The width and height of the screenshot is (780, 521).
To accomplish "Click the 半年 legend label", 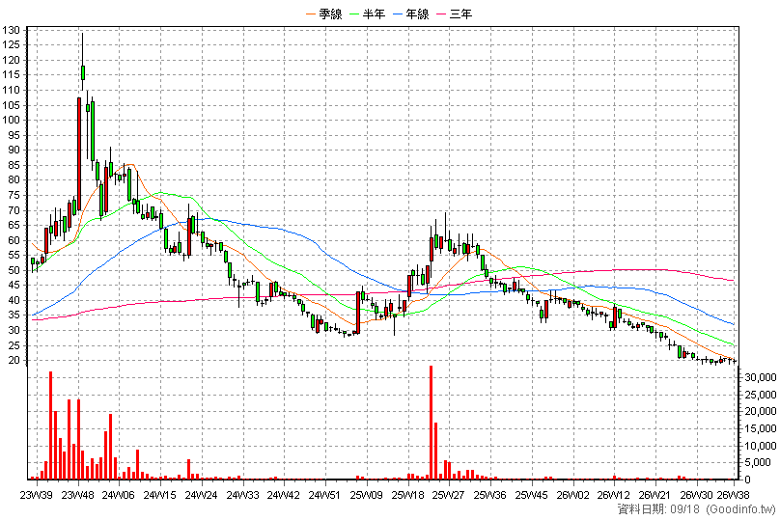I will [x=374, y=14].
